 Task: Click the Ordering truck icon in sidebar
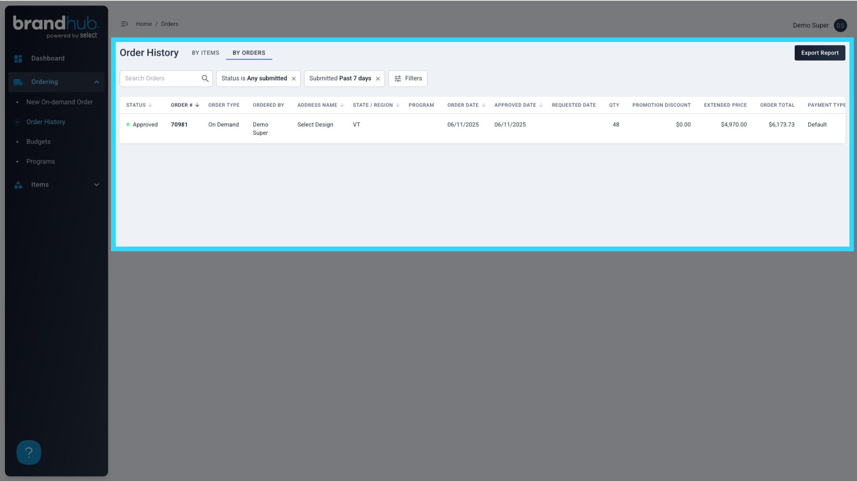click(x=18, y=82)
